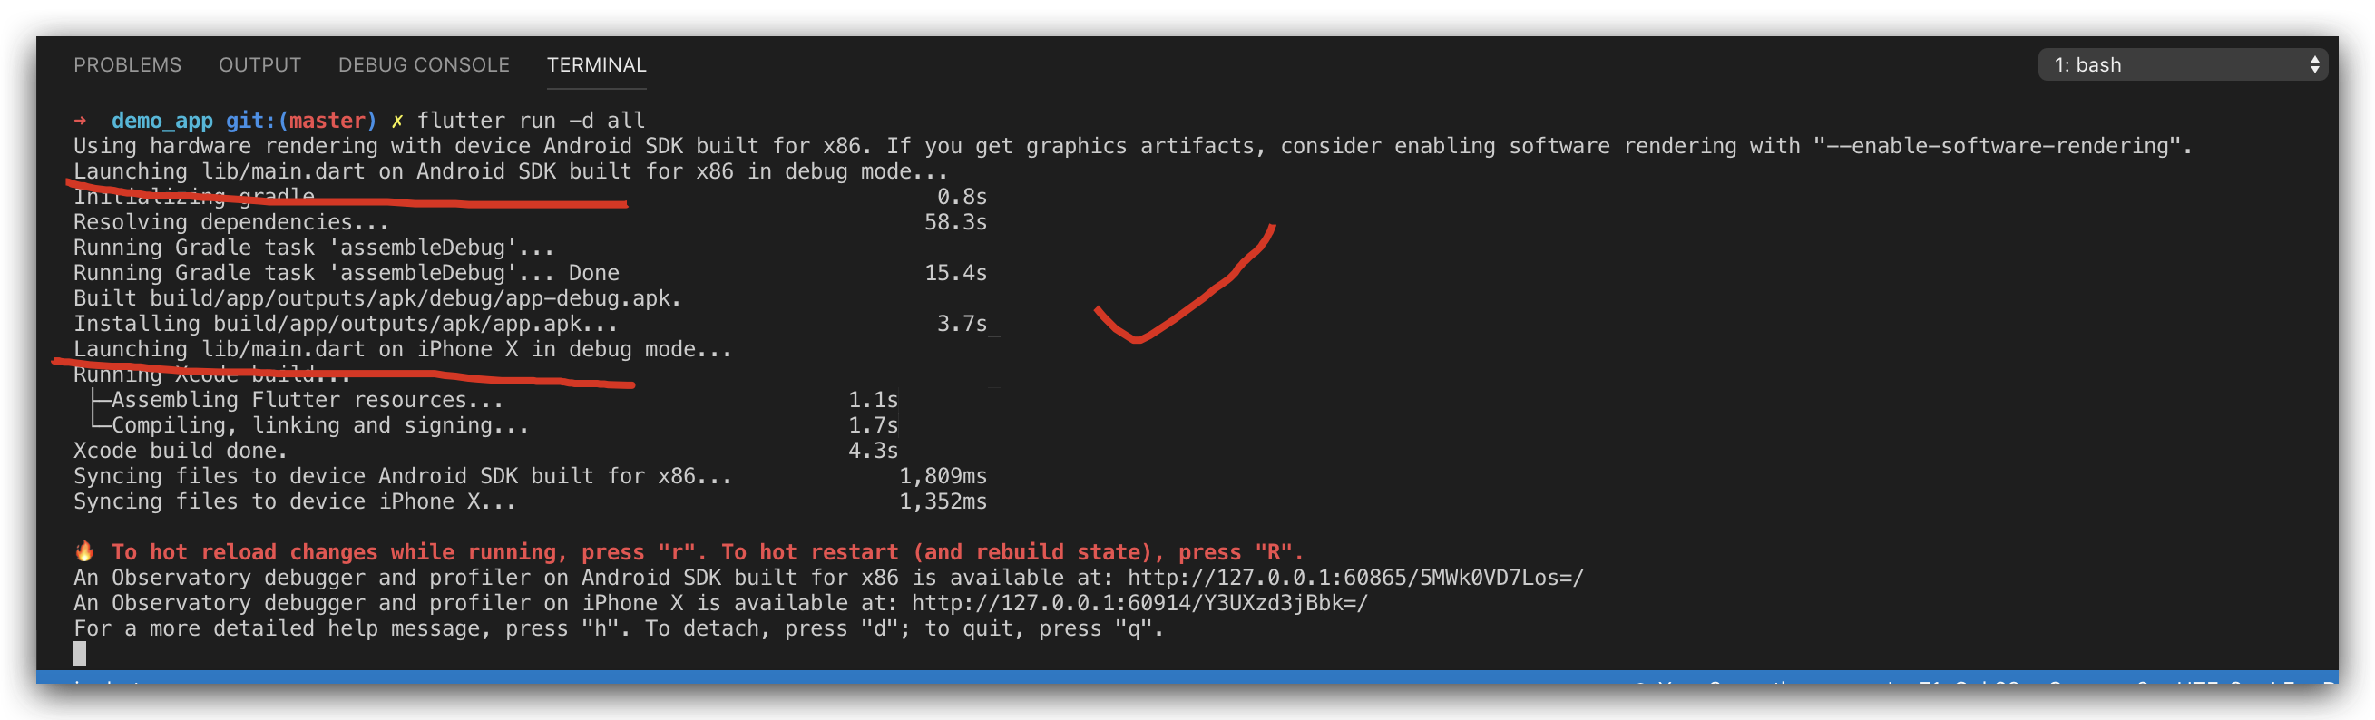Click the 'git:(master)' branch indicator

[x=301, y=121]
